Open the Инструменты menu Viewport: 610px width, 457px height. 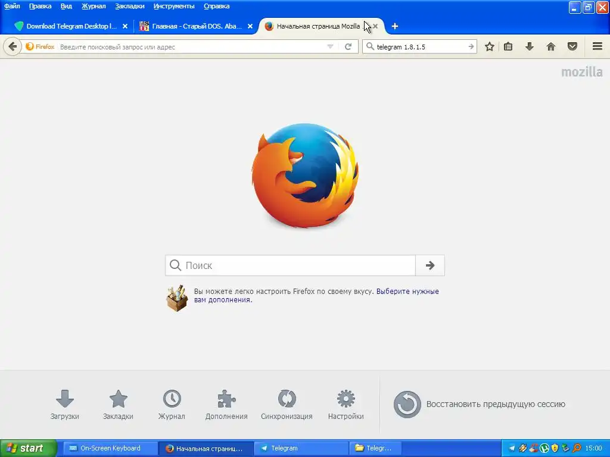174,6
